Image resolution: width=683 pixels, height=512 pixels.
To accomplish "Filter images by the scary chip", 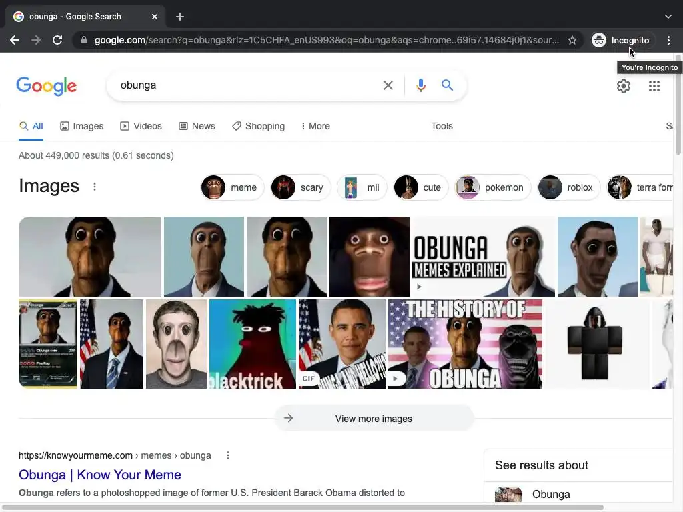I will [x=301, y=187].
